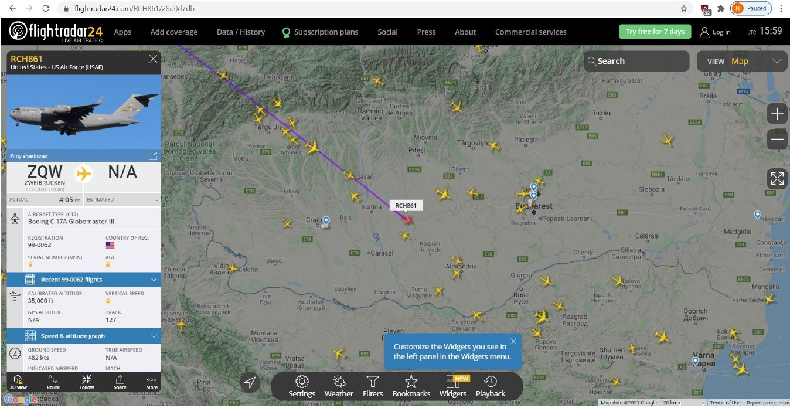Open the Apps menu

pos(122,32)
